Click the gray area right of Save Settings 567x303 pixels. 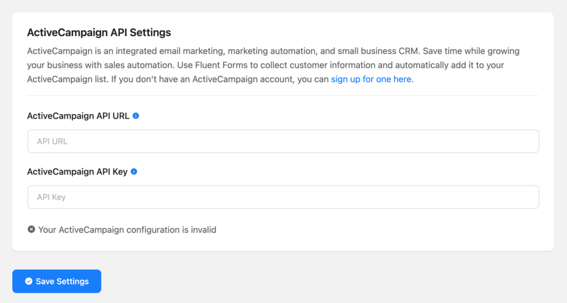coord(332,281)
